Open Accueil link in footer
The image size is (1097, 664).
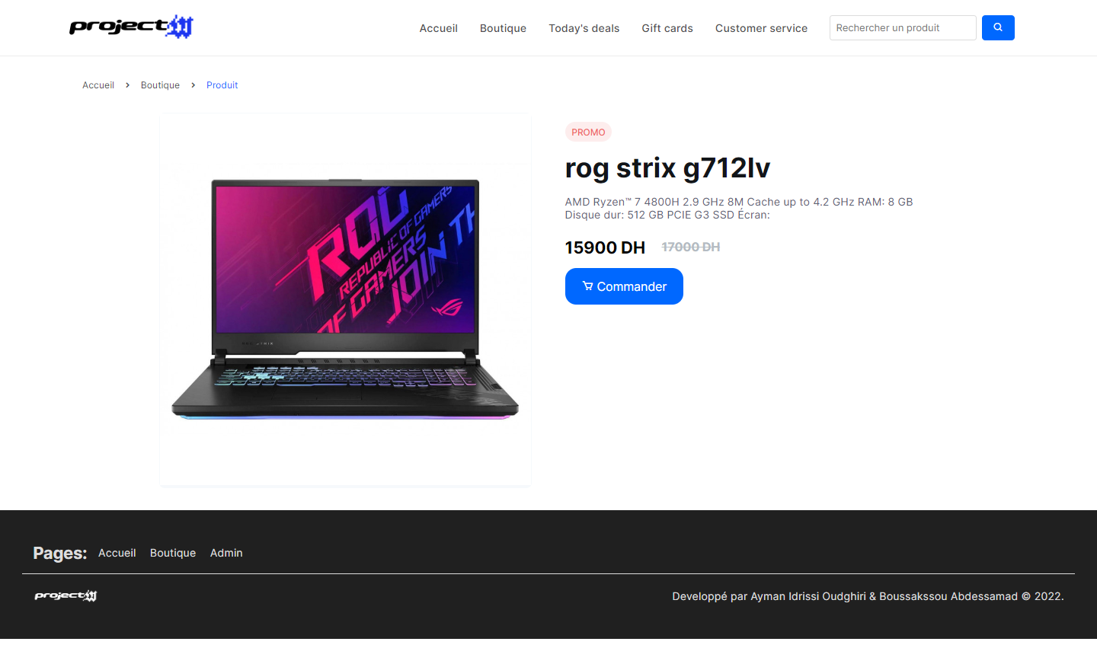117,553
